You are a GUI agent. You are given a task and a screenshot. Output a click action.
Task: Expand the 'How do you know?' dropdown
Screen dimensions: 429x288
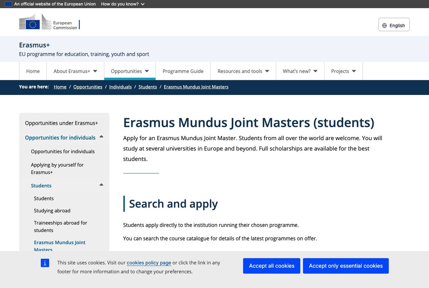pos(122,4)
